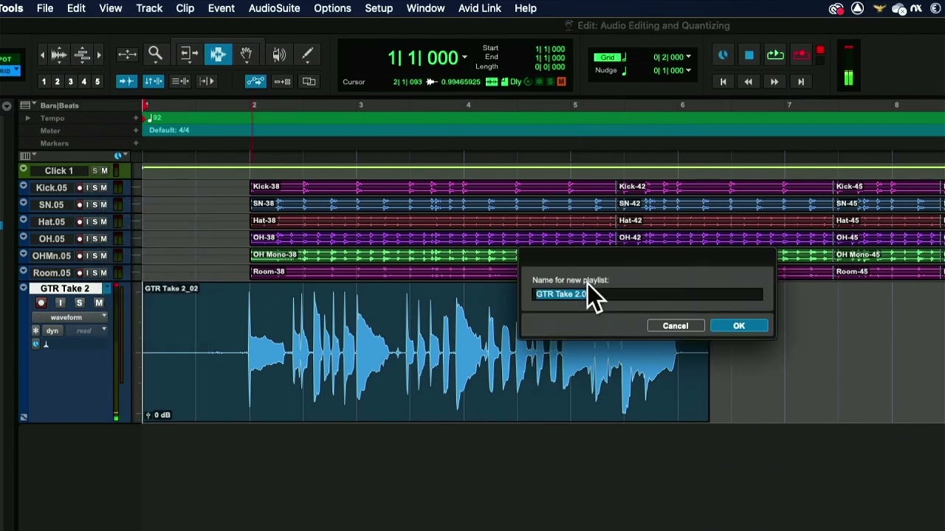Screen dimensions: 945x531
Task: Click the MIDI note zoom icon
Action: pos(82,54)
